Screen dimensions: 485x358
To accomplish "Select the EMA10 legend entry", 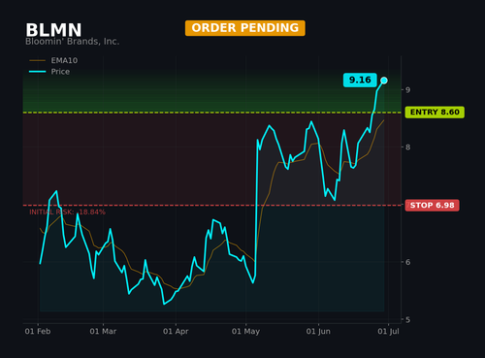I will pyautogui.click(x=53, y=60).
